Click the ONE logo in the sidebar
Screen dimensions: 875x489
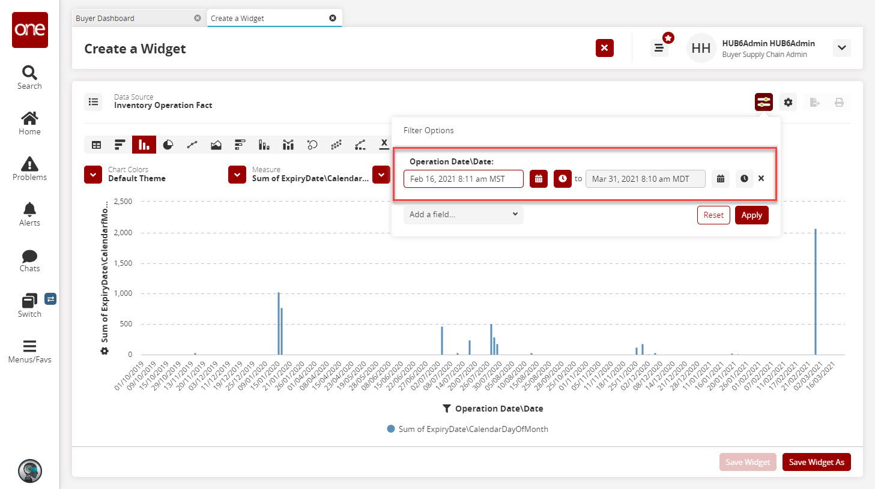30,29
